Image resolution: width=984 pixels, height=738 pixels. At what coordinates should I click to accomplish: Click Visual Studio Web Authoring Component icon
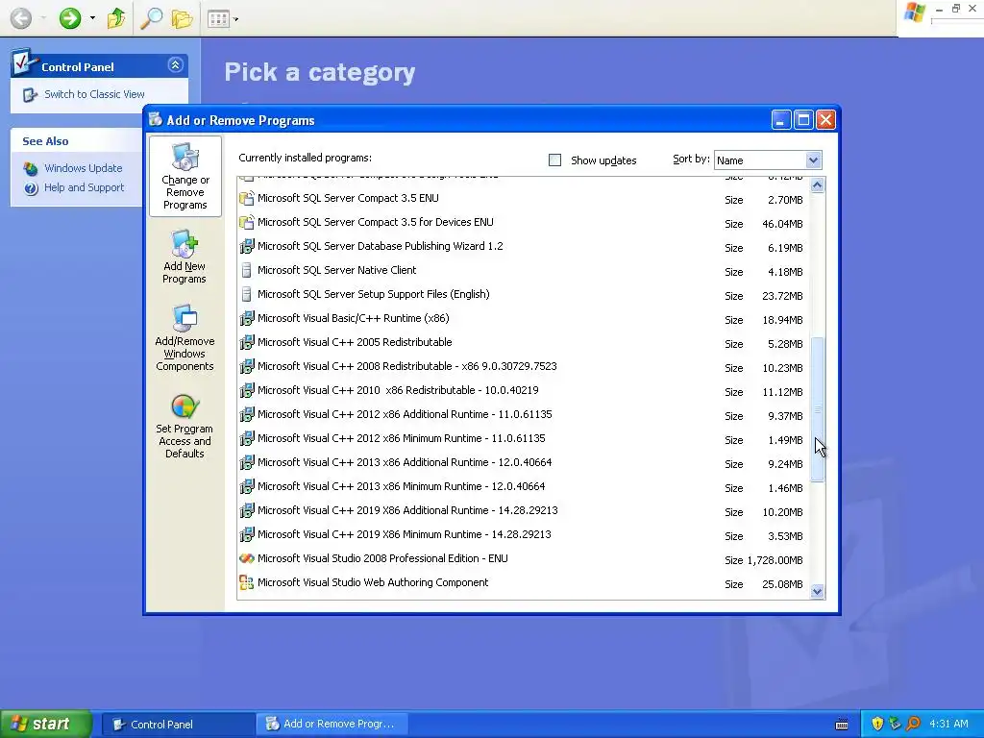[x=247, y=583]
